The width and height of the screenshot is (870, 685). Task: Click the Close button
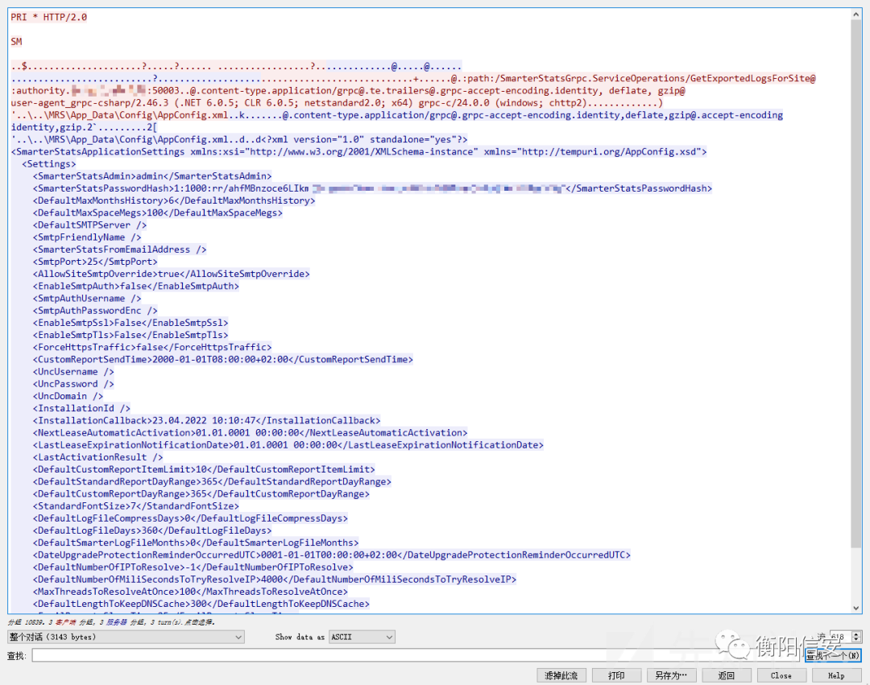(781, 675)
